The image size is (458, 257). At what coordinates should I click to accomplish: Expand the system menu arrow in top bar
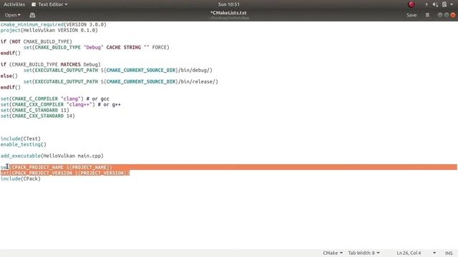(x=452, y=4)
